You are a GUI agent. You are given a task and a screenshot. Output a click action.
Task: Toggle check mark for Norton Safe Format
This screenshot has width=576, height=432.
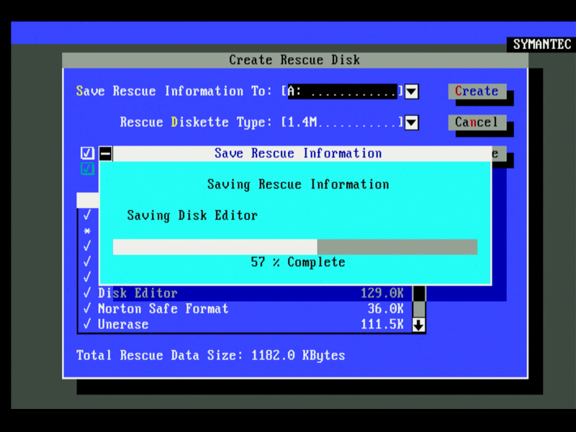[x=87, y=308]
